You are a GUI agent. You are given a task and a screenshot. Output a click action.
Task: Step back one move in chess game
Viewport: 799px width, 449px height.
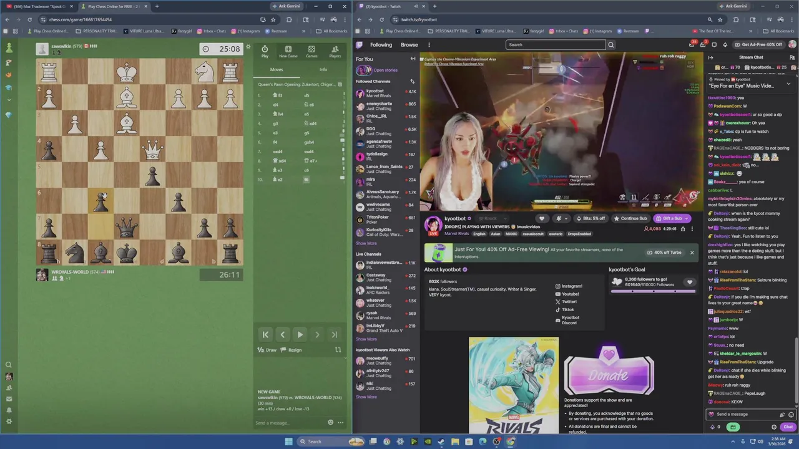tap(282, 335)
